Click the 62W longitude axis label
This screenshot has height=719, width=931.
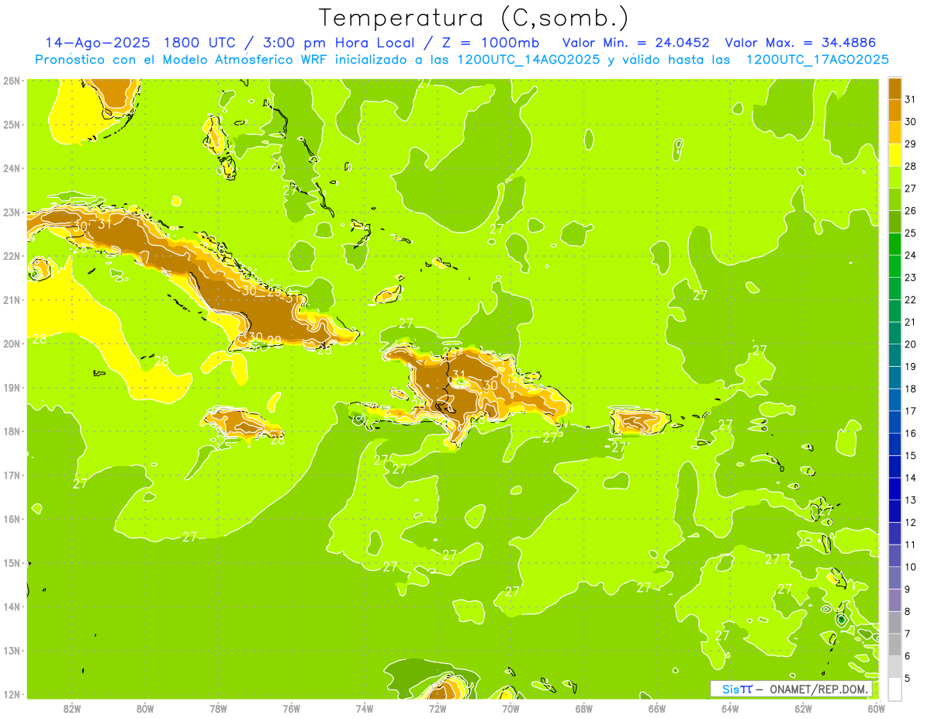tap(803, 708)
